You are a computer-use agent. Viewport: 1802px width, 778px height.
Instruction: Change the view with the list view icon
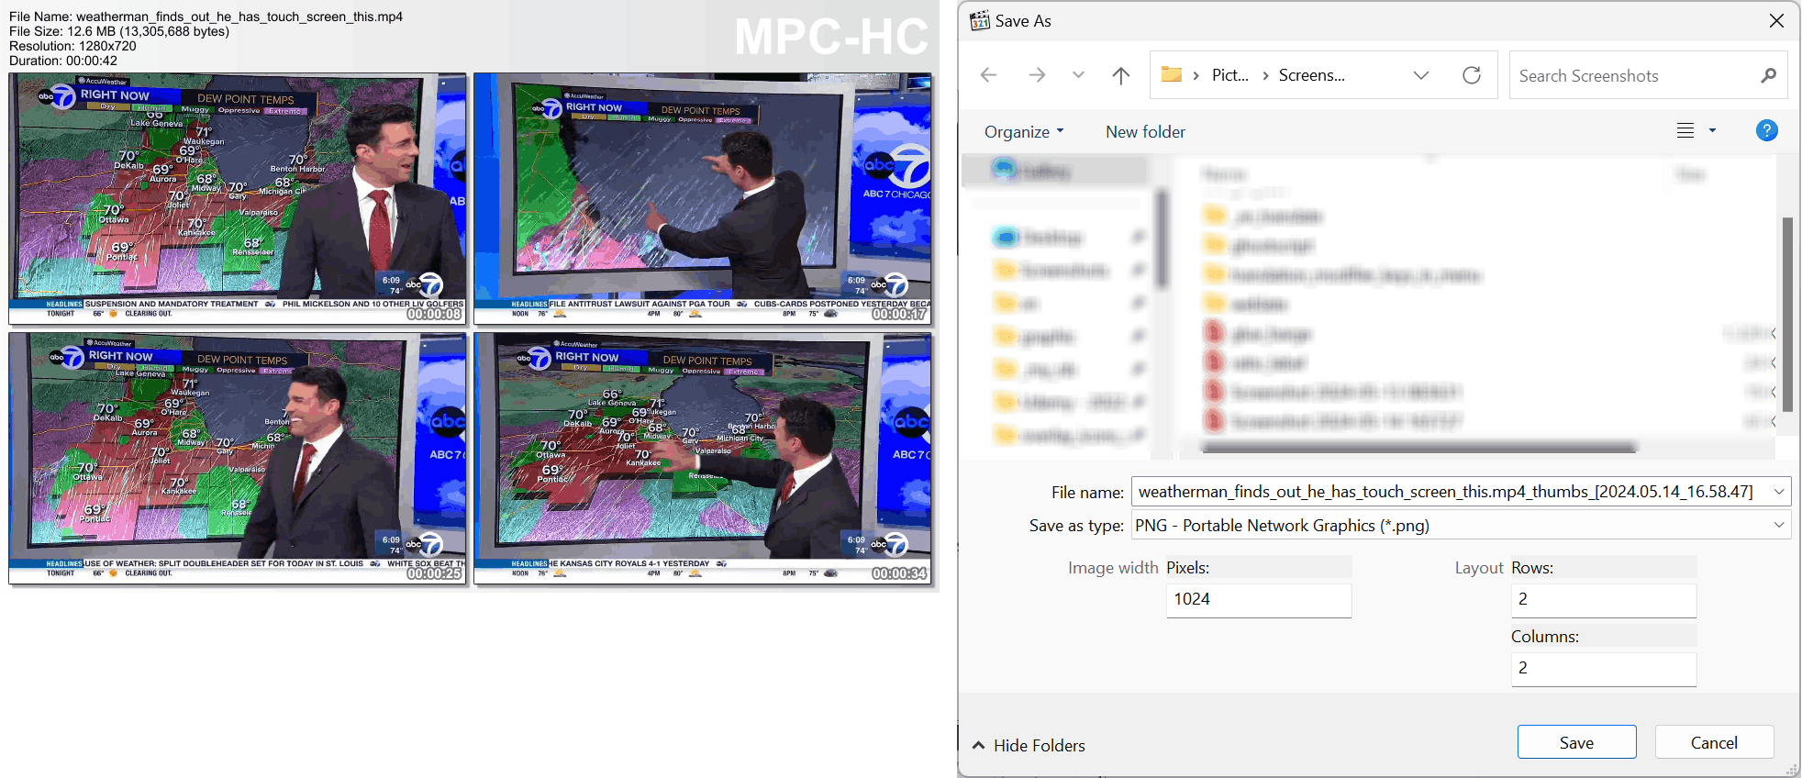(x=1685, y=131)
